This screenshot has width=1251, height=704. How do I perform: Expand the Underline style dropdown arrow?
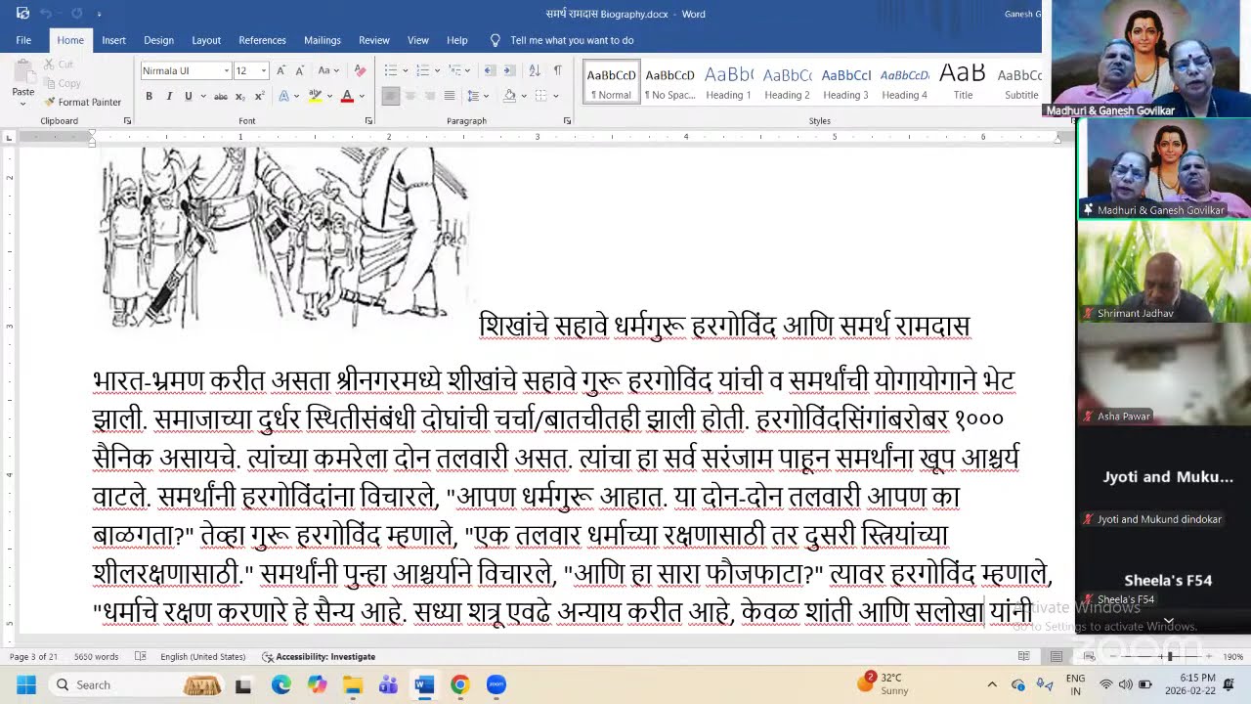coord(201,96)
